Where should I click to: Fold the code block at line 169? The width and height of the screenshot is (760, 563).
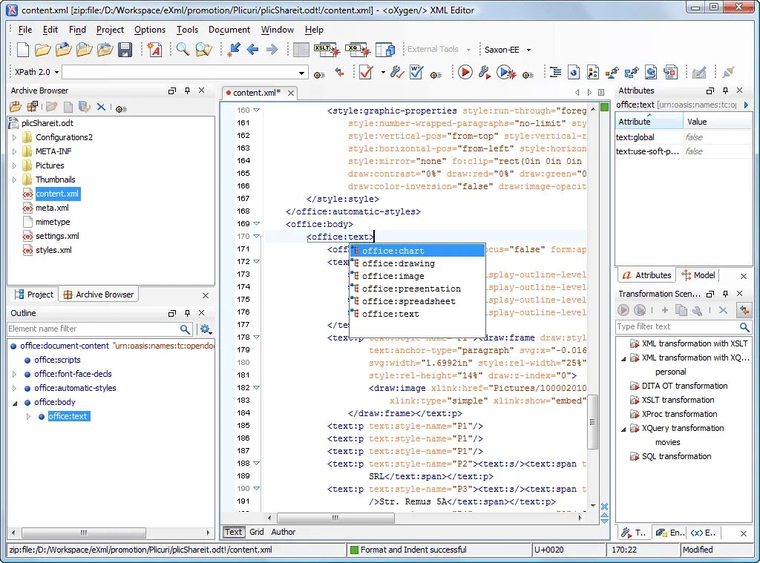pos(256,224)
